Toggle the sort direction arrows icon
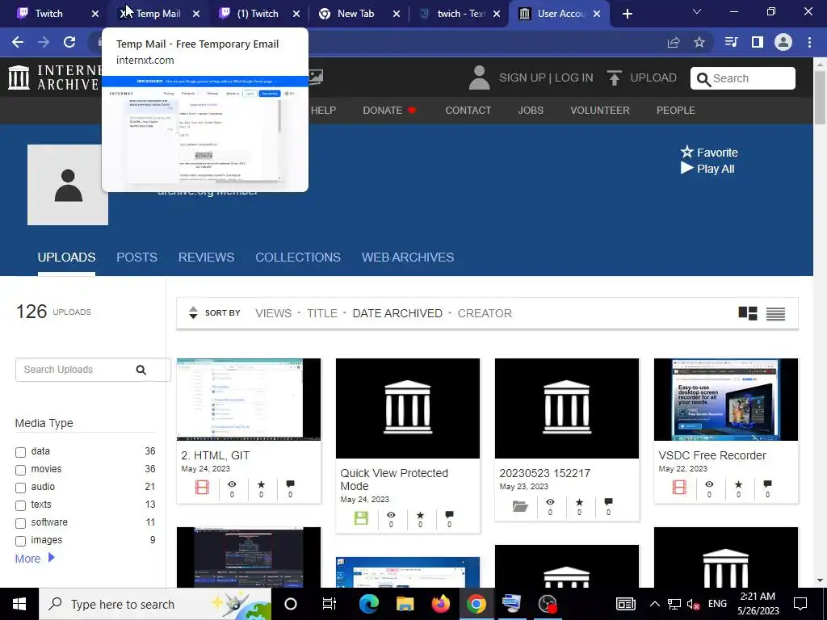This screenshot has width=827, height=620. tap(193, 312)
